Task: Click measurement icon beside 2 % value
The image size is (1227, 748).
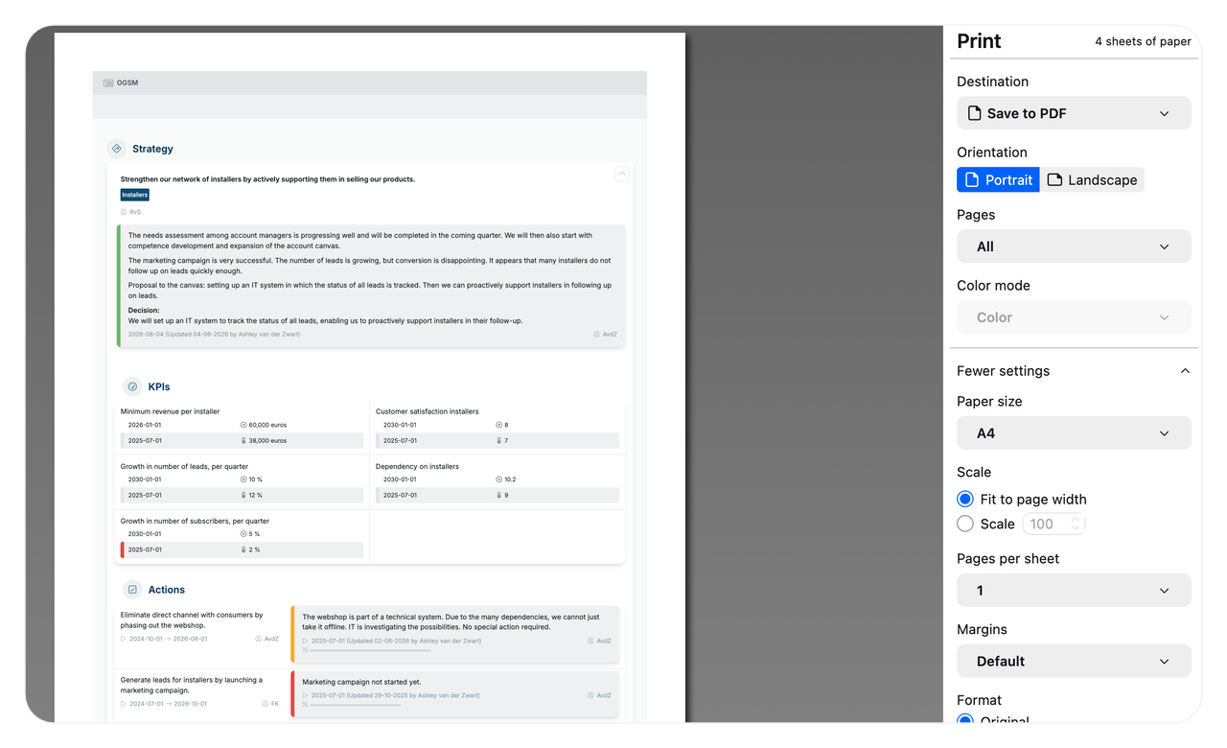Action: pos(243,550)
